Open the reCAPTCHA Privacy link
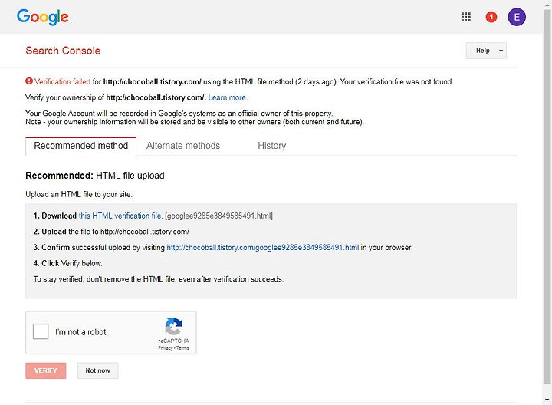The height and width of the screenshot is (405, 552). (x=165, y=348)
